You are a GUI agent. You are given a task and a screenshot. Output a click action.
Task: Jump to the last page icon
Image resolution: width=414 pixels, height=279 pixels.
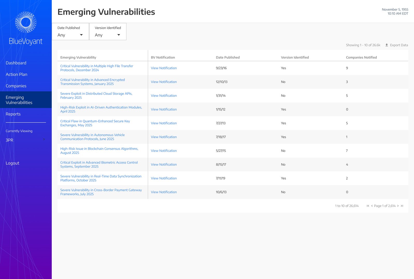coord(402,206)
